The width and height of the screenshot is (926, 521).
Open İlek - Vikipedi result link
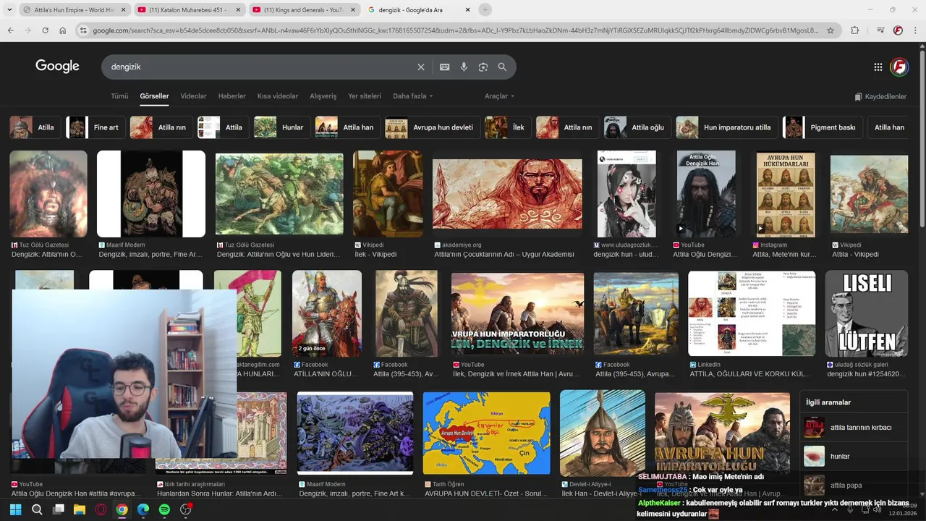(374, 255)
